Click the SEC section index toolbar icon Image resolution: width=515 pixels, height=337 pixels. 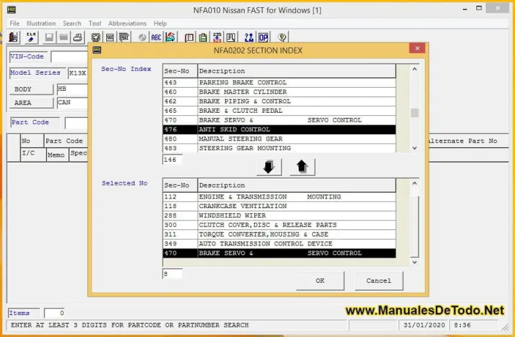coord(109,37)
